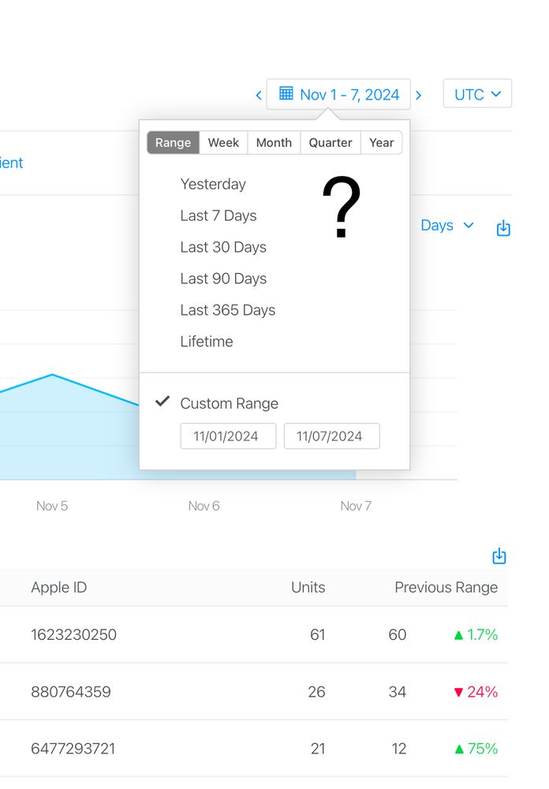
Task: Go to next date range arrow
Action: tap(418, 95)
